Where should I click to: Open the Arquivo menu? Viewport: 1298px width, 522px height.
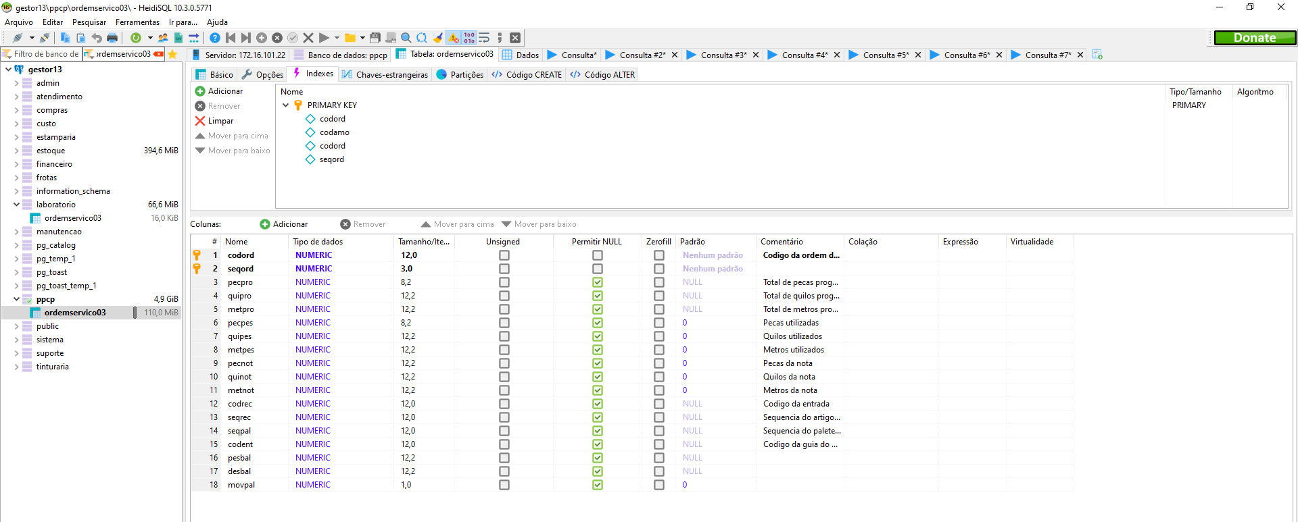pos(19,22)
